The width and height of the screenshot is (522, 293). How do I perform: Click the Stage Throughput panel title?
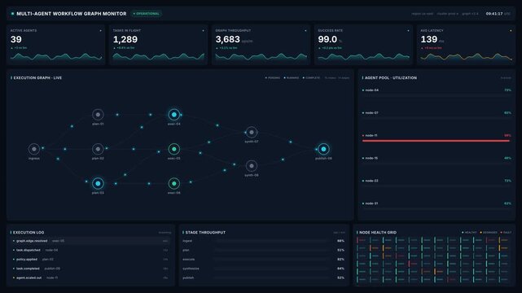[x=205, y=233]
